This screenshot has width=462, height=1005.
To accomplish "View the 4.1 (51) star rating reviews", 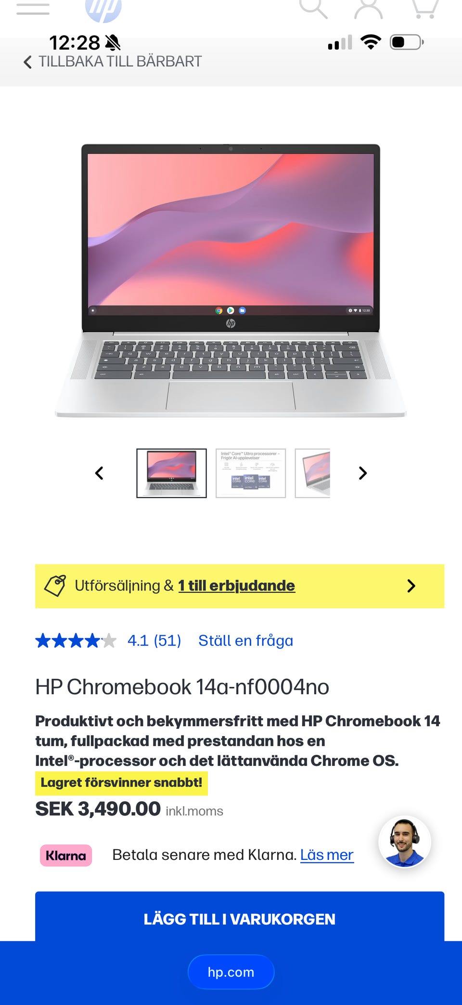I will (108, 641).
